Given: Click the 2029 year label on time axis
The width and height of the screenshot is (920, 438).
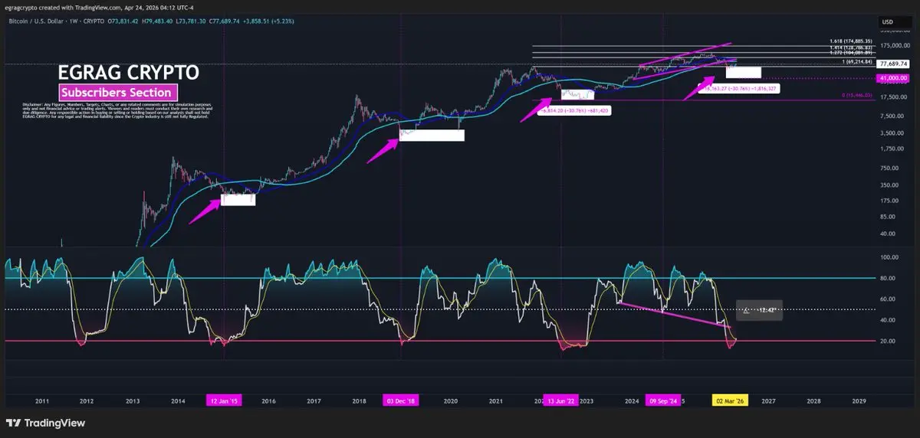Looking at the screenshot, I should click(859, 400).
